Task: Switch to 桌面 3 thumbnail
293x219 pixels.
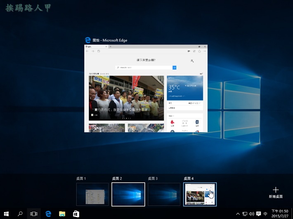Action: 164,194
